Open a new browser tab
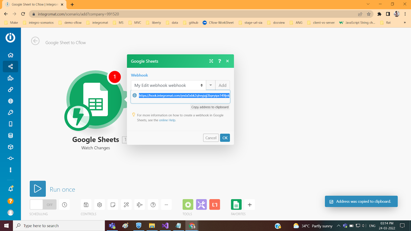411x231 pixels. pos(72,4)
